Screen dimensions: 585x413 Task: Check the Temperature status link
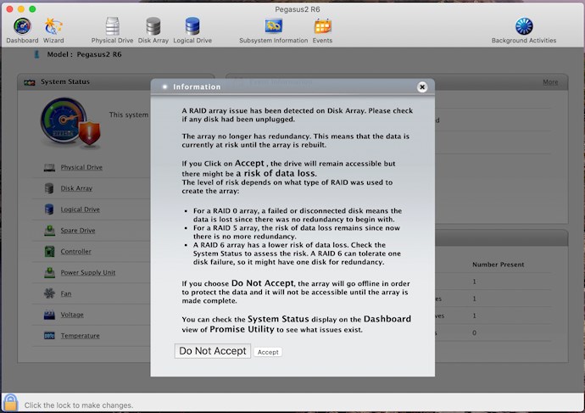click(80, 336)
